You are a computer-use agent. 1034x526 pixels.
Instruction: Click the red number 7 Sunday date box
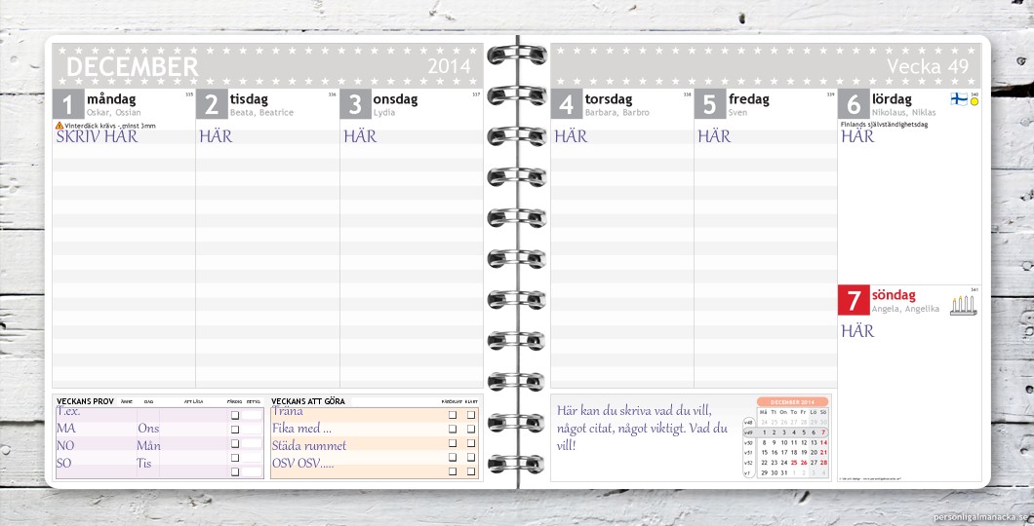(x=854, y=299)
